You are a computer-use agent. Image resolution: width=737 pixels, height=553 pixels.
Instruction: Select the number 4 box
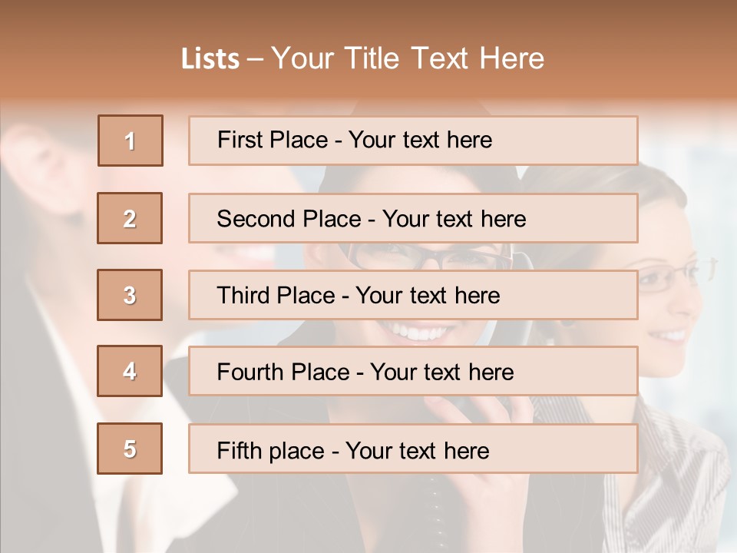130,371
